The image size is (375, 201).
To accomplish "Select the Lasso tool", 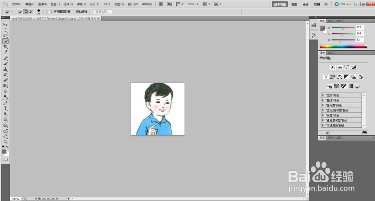I will pyautogui.click(x=5, y=36).
